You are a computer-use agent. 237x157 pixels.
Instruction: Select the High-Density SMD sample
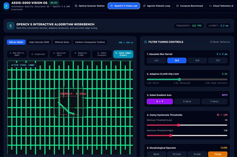pos(39,42)
